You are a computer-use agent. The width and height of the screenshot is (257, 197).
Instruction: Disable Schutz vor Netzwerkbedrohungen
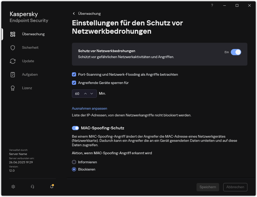tap(236, 52)
